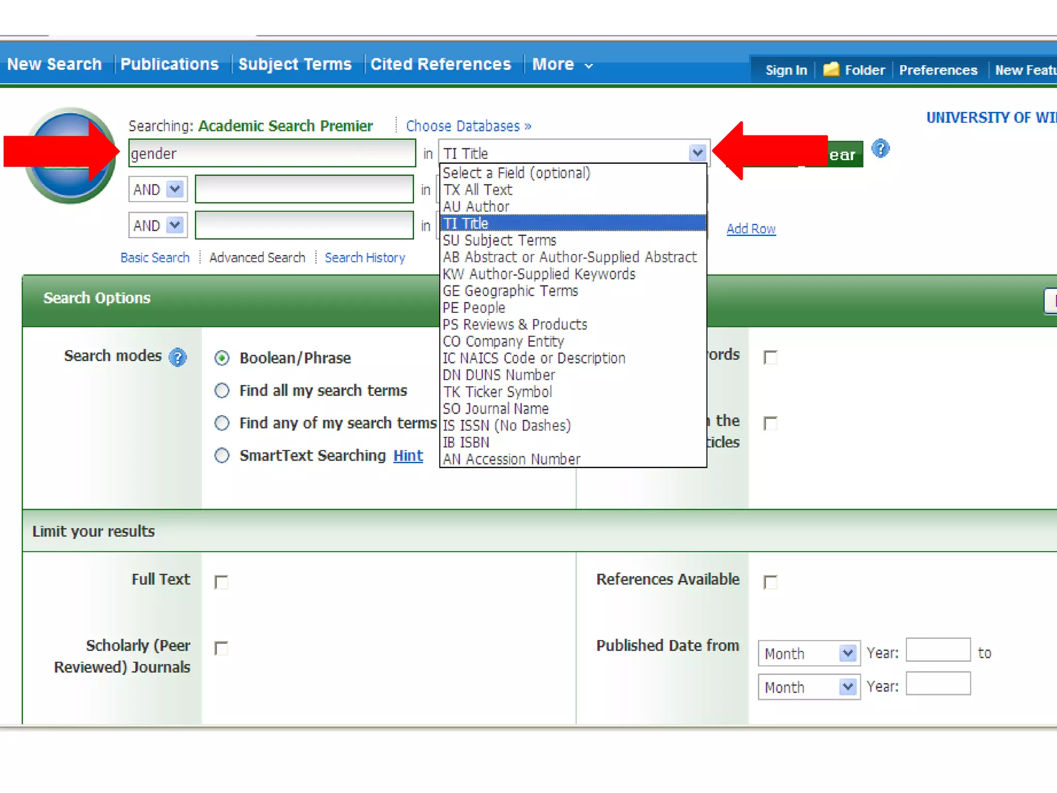This screenshot has width=1057, height=793.
Task: Click the SmartText Hint link
Action: [x=408, y=455]
